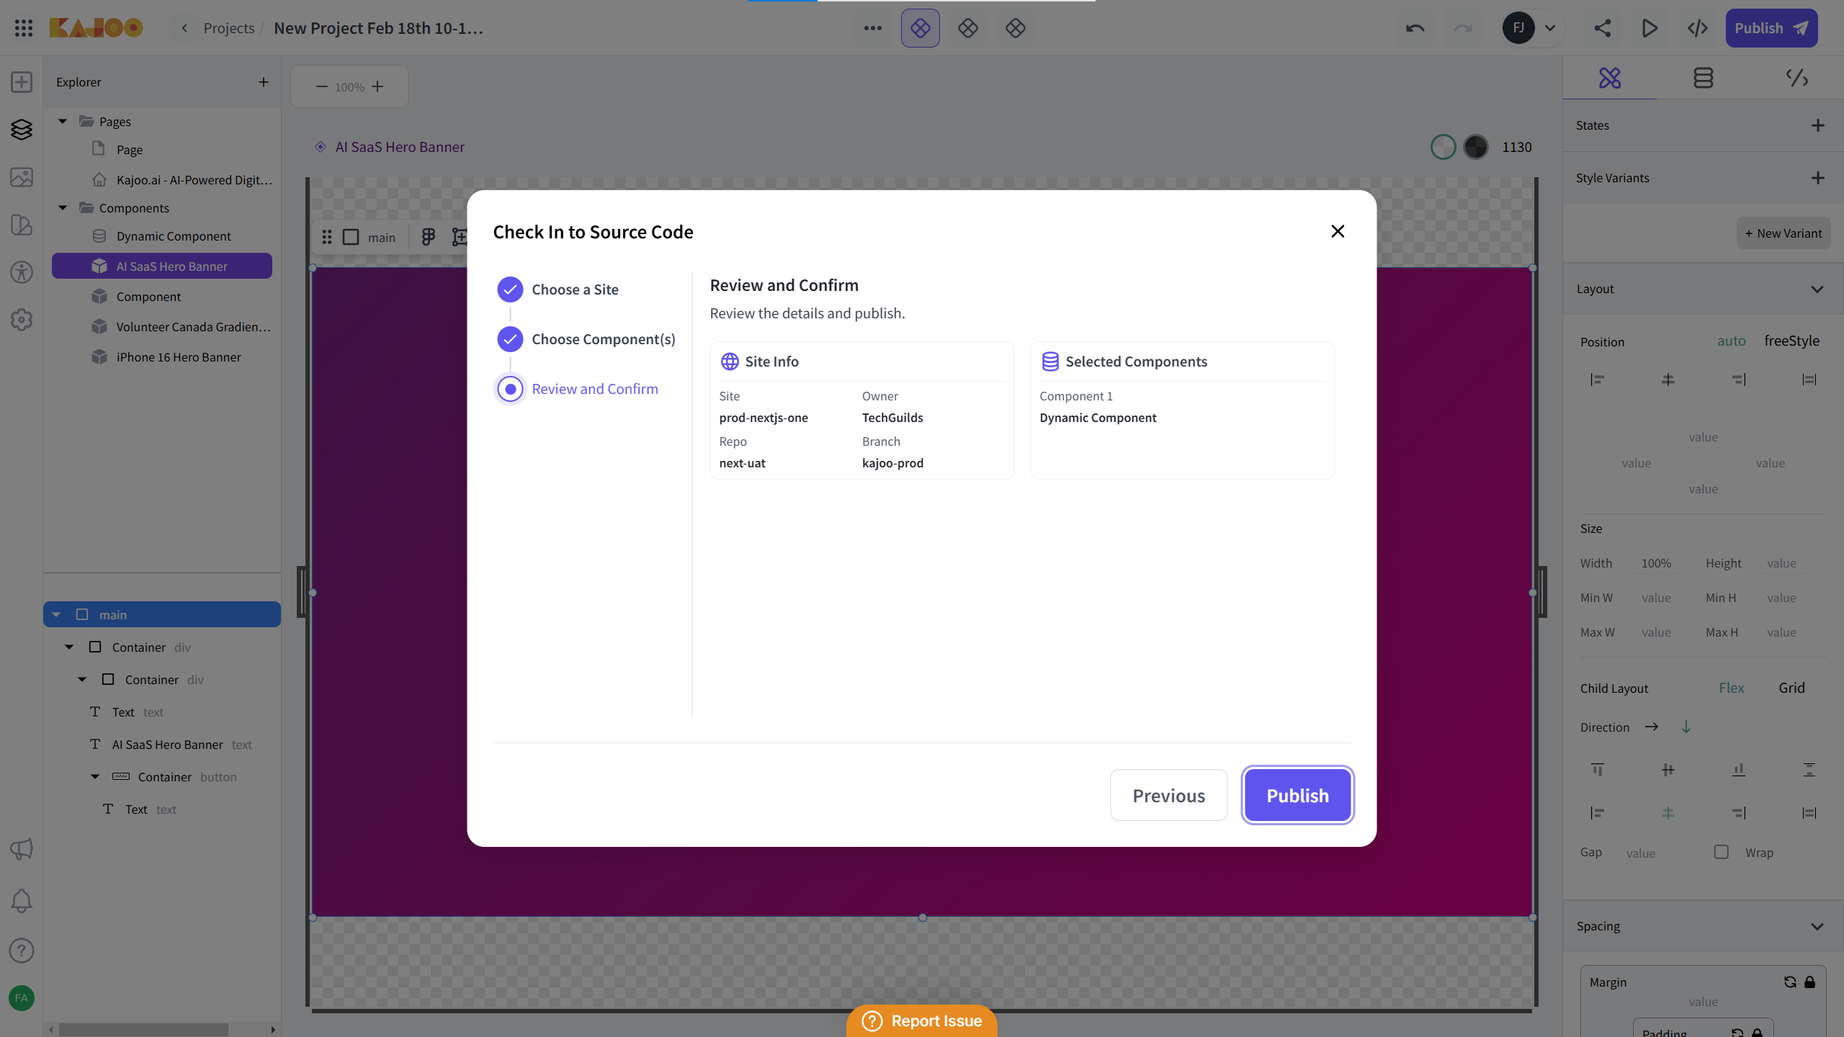Open the notifications bell icon
Viewport: 1844px width, 1037px height.
tap(22, 901)
